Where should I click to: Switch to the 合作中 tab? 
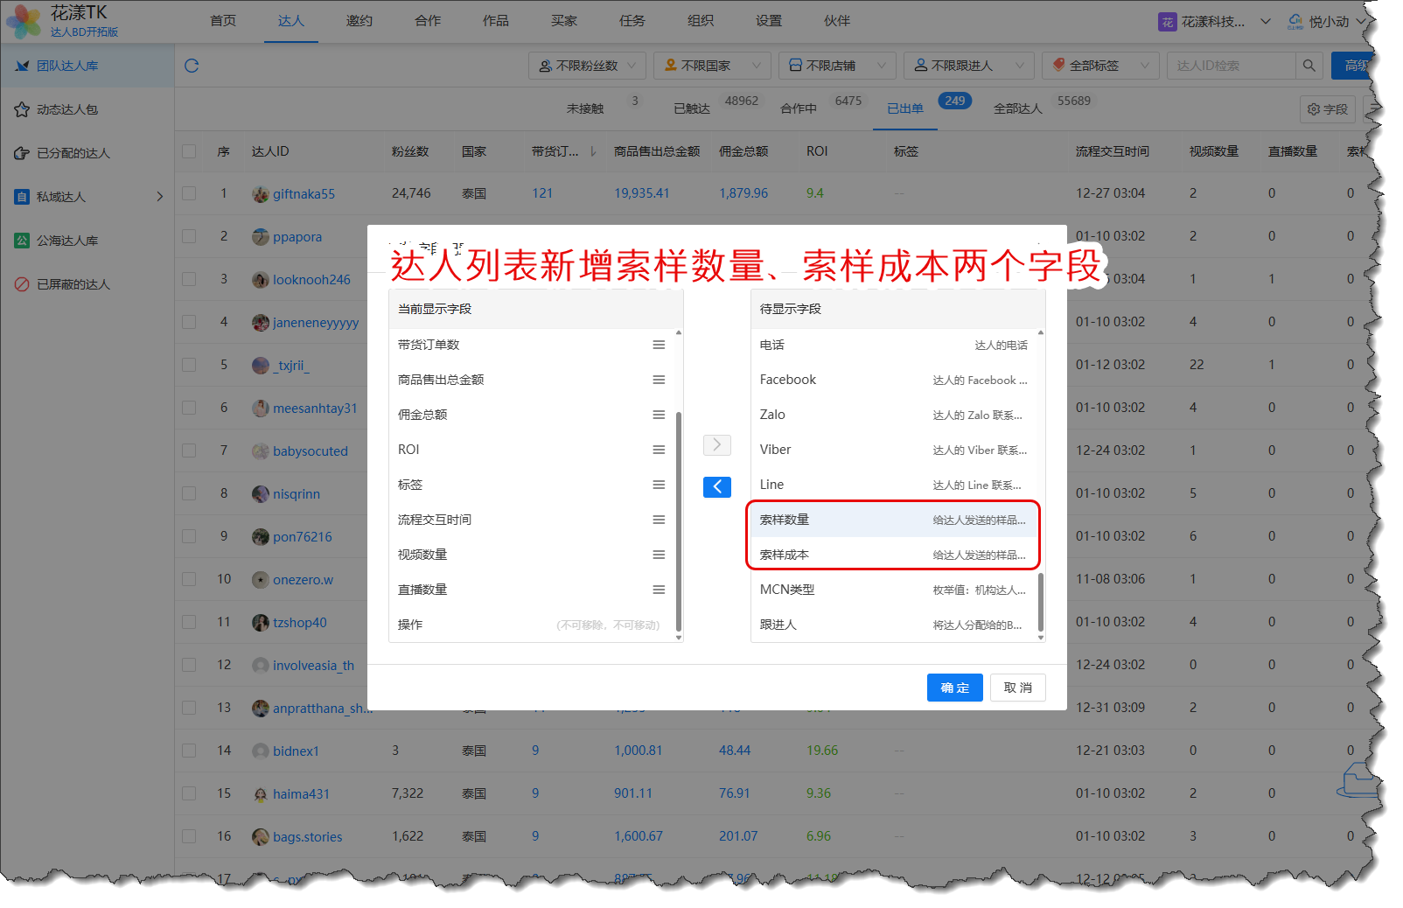point(798,108)
